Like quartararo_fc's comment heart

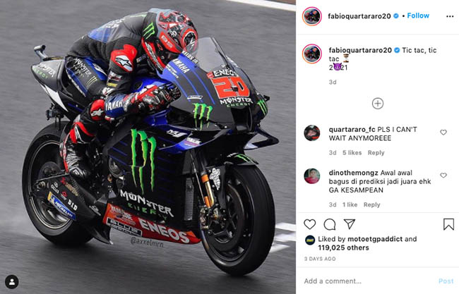(x=443, y=133)
